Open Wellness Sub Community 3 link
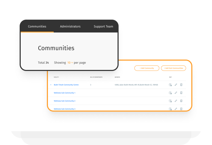Viewport: 212px width, 145px height. 64,109
